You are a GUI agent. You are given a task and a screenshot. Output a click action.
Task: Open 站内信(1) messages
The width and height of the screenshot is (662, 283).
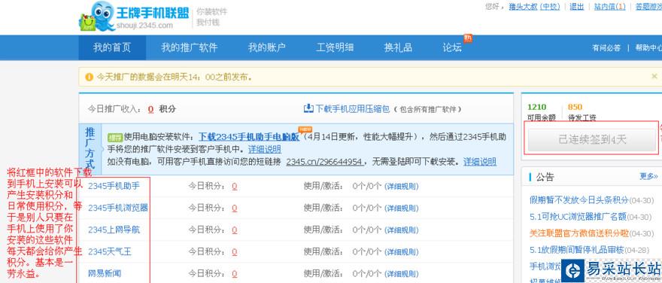coord(609,7)
